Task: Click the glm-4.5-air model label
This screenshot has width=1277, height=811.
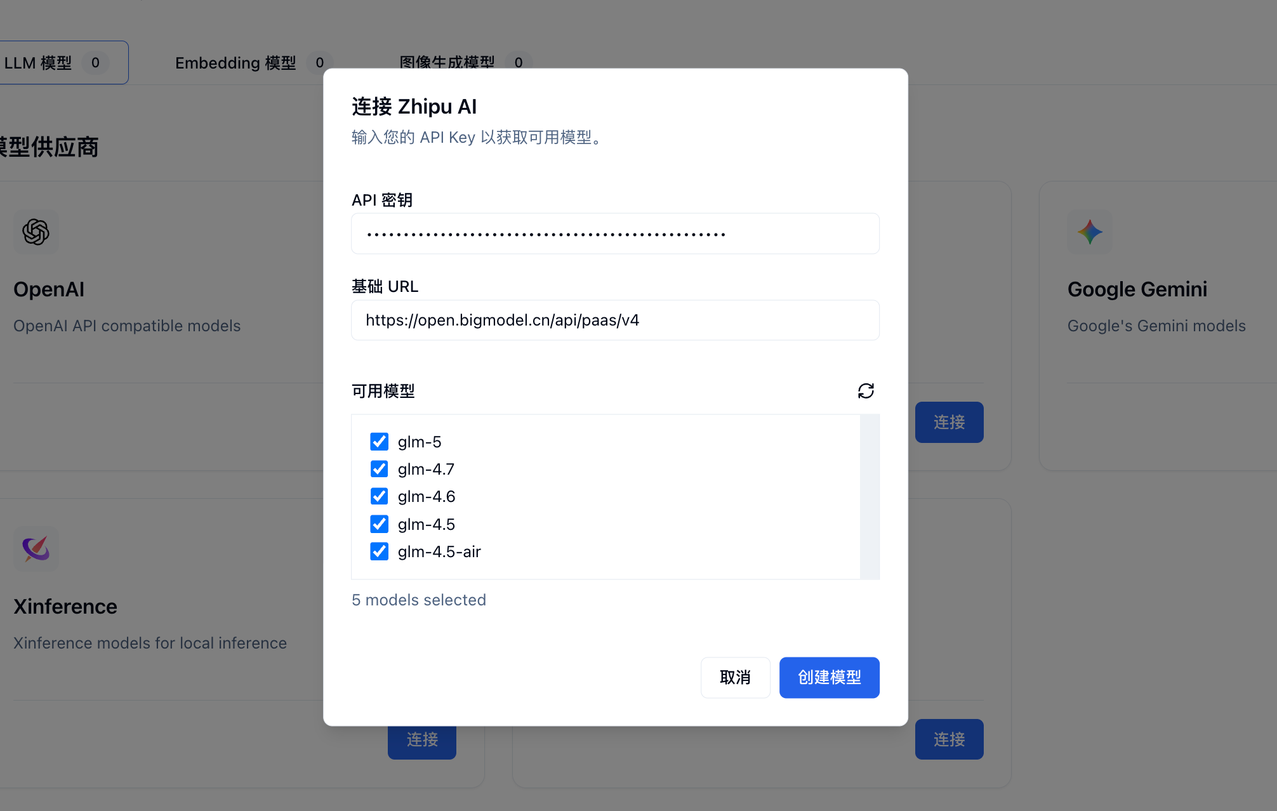Action: point(439,551)
